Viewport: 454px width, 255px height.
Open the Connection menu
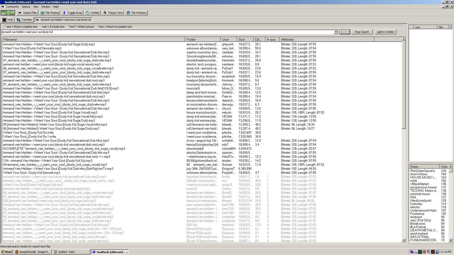coord(12,7)
